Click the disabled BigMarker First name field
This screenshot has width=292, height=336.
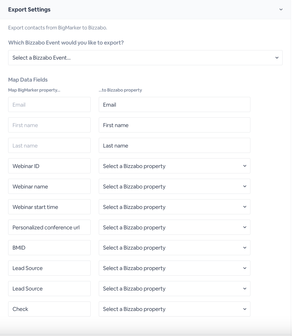click(49, 125)
